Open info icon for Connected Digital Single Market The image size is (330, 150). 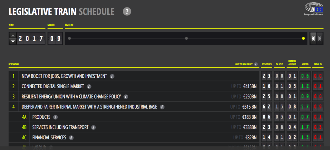pos(89,86)
